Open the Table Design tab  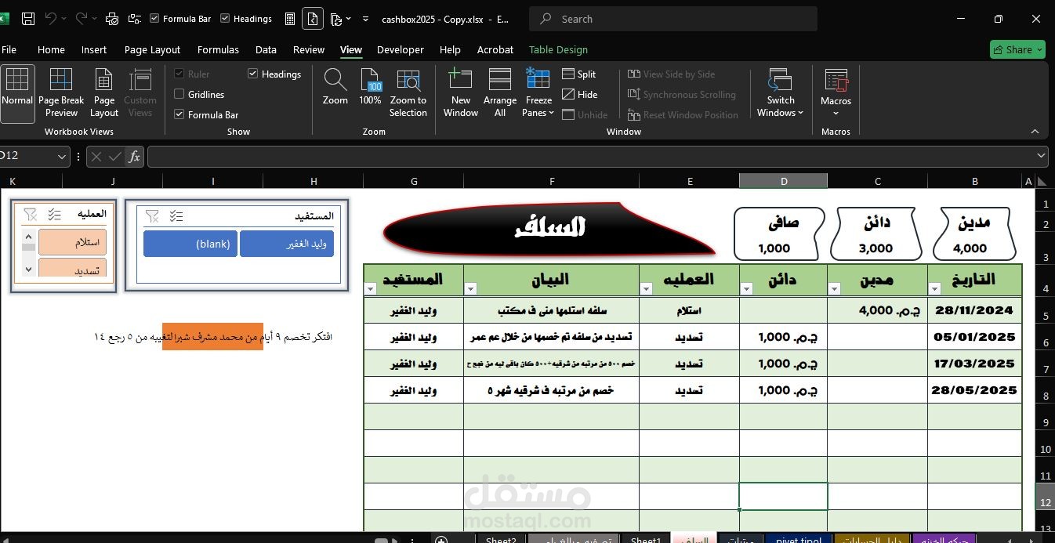tap(558, 49)
